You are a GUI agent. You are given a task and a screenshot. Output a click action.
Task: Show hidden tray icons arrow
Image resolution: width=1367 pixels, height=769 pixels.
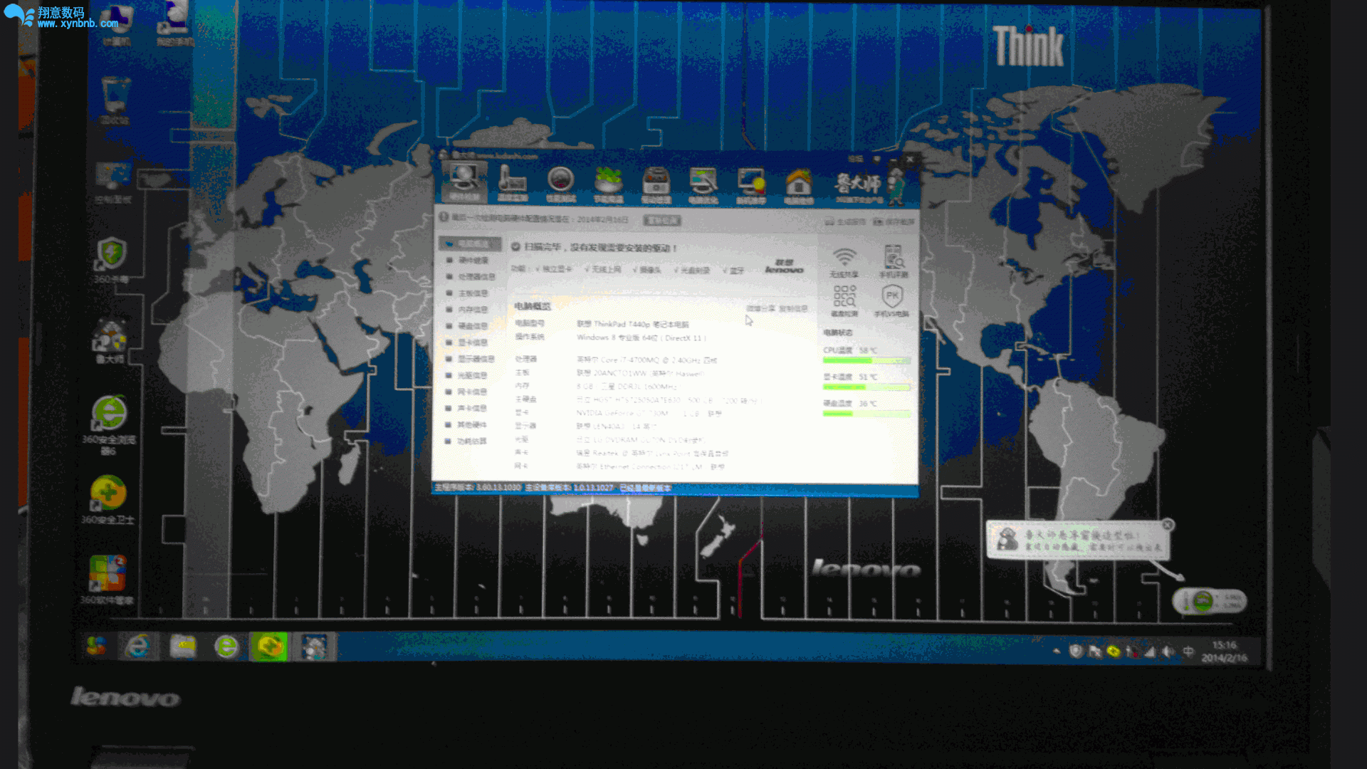click(1057, 651)
